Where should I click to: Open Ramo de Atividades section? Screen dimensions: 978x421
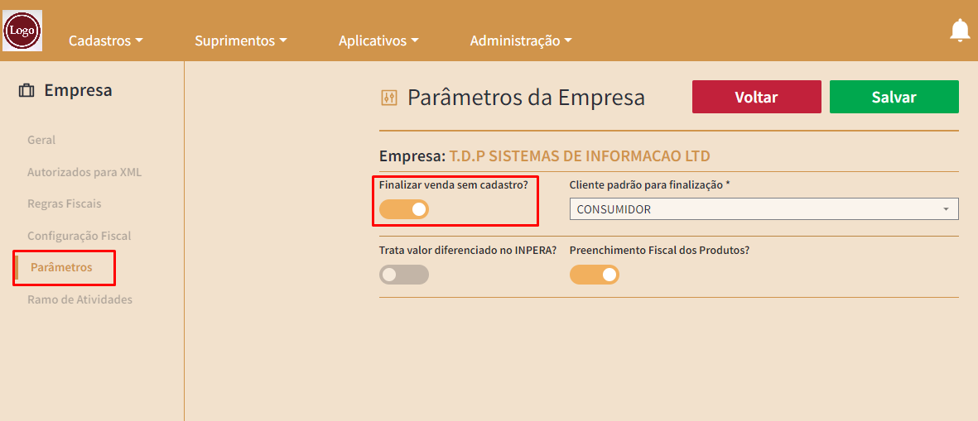point(79,299)
